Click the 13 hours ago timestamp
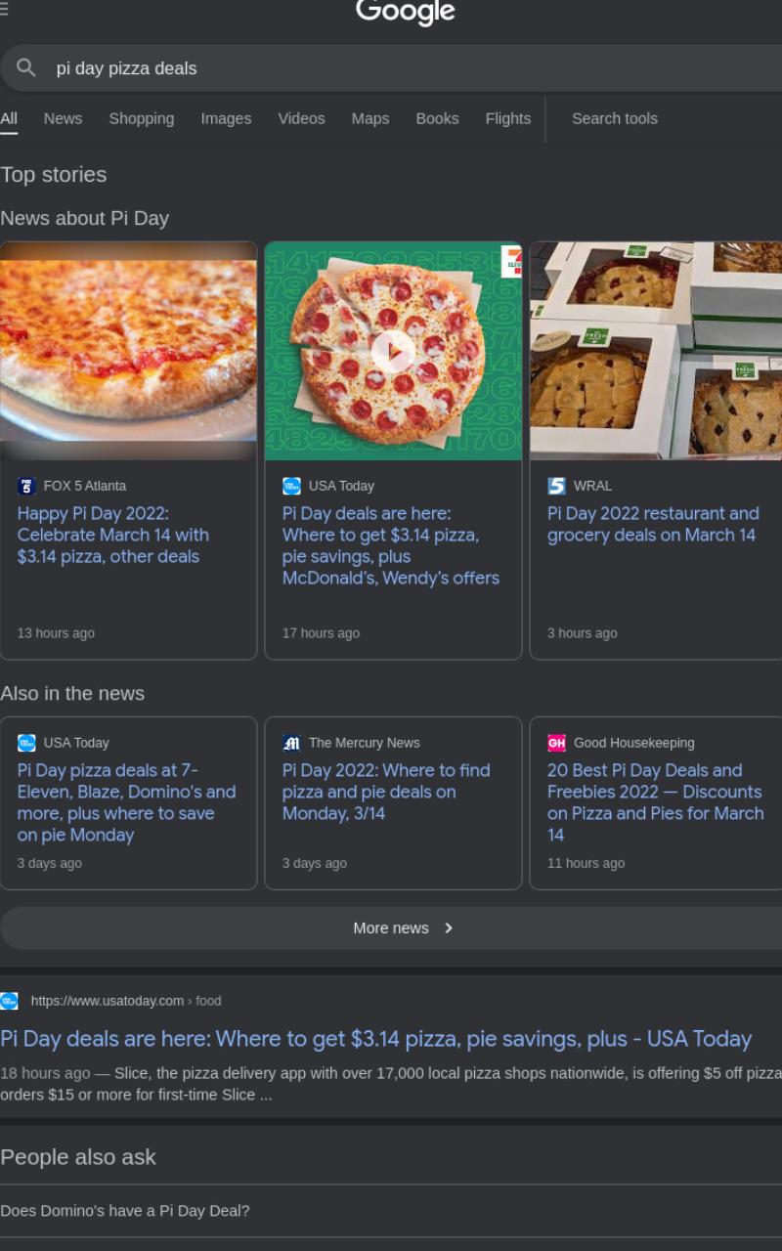 [56, 633]
